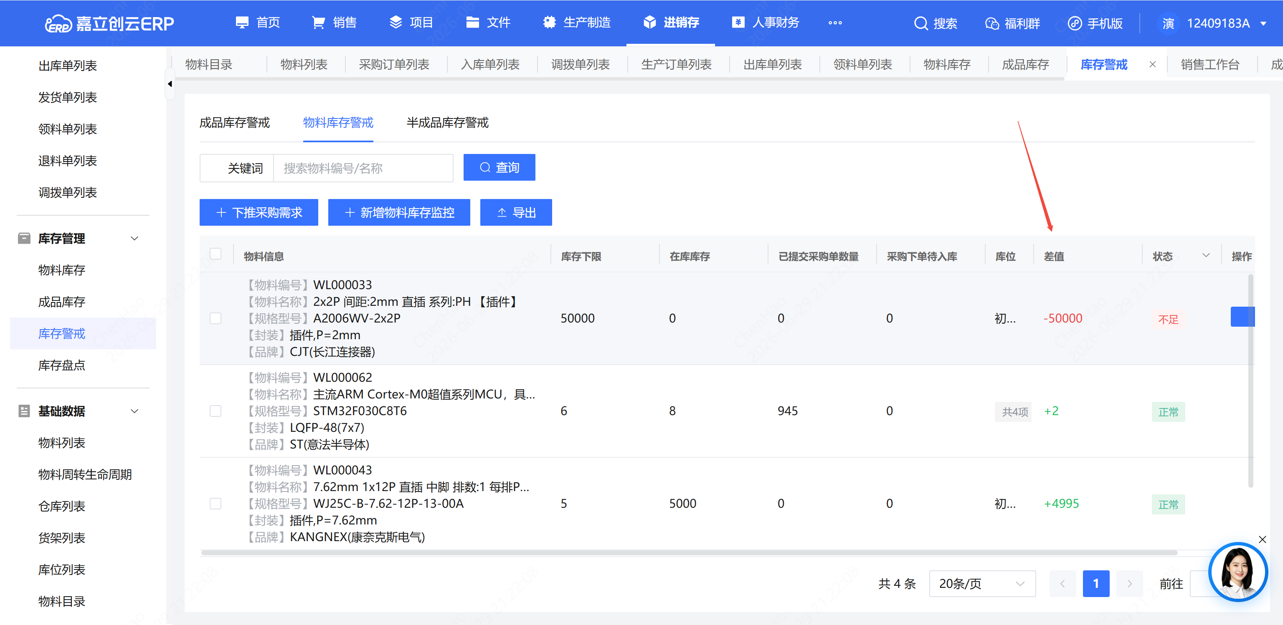Open 退料单列表 in the sidebar
1283x625 pixels.
click(67, 161)
